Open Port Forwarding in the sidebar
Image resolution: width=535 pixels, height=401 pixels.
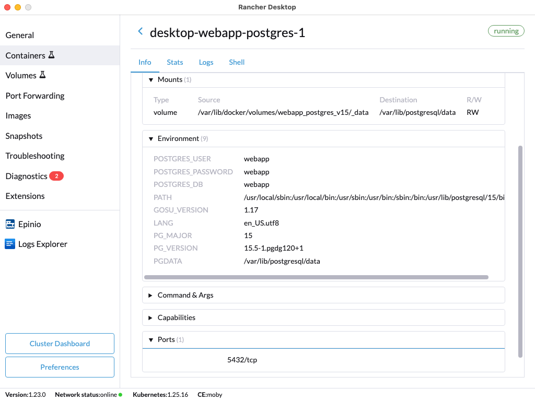[60, 96]
